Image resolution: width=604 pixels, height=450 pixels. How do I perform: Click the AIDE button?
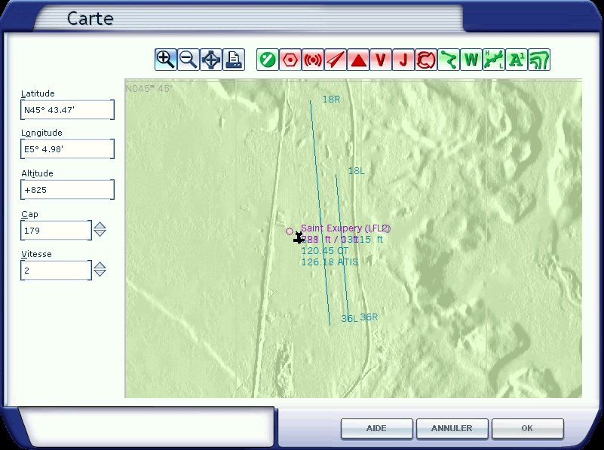(x=376, y=428)
